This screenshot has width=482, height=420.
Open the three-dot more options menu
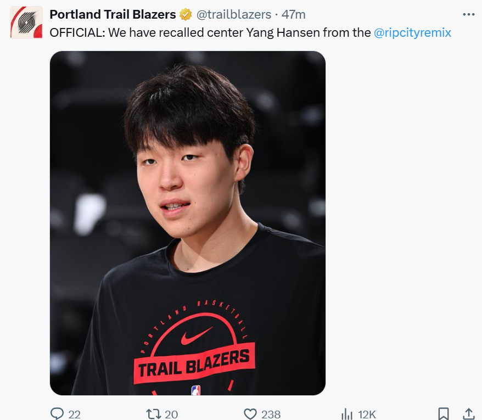click(468, 14)
